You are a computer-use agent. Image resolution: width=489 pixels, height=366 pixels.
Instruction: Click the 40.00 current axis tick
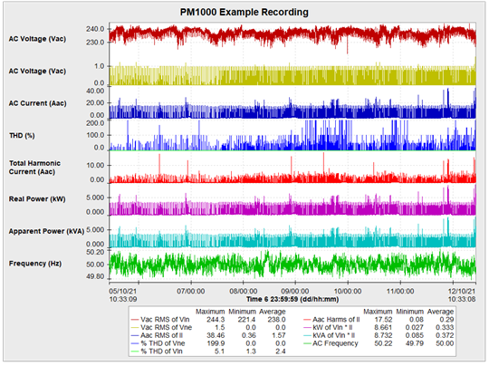[95, 91]
